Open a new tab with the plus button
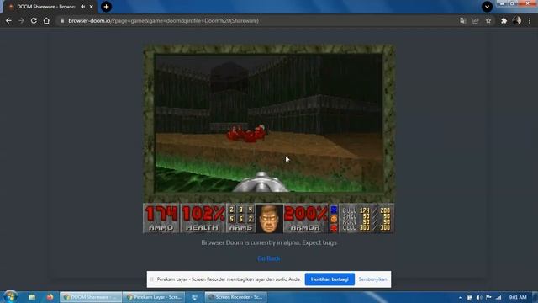 click(x=106, y=7)
